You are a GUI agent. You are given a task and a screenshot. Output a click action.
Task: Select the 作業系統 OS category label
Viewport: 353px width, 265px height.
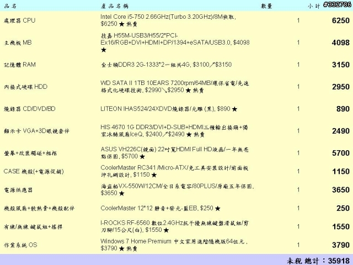(x=20, y=245)
